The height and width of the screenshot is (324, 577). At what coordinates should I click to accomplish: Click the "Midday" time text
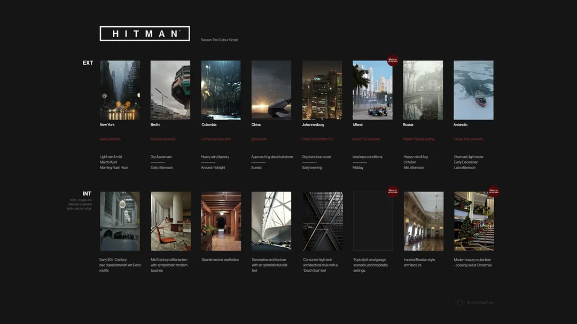point(357,168)
